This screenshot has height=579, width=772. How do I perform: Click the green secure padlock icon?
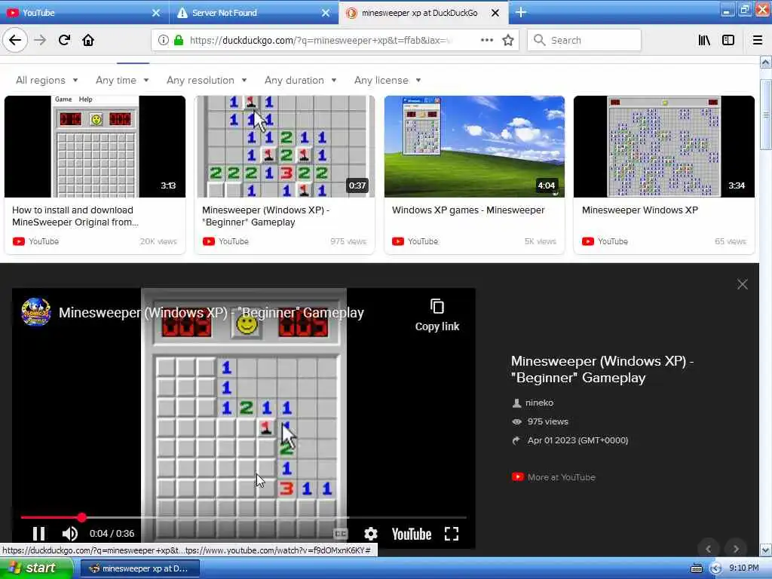click(x=179, y=40)
